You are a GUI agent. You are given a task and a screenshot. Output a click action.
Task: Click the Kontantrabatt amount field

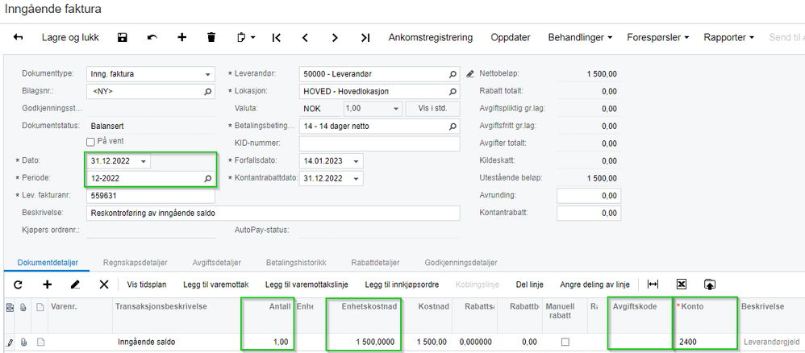[x=589, y=213]
